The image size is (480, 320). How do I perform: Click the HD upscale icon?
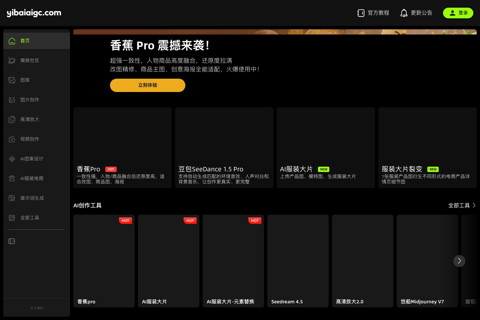[12, 120]
